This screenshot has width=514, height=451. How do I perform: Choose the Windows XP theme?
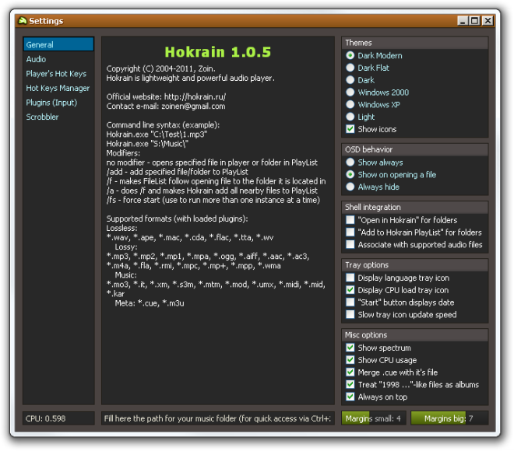point(350,105)
